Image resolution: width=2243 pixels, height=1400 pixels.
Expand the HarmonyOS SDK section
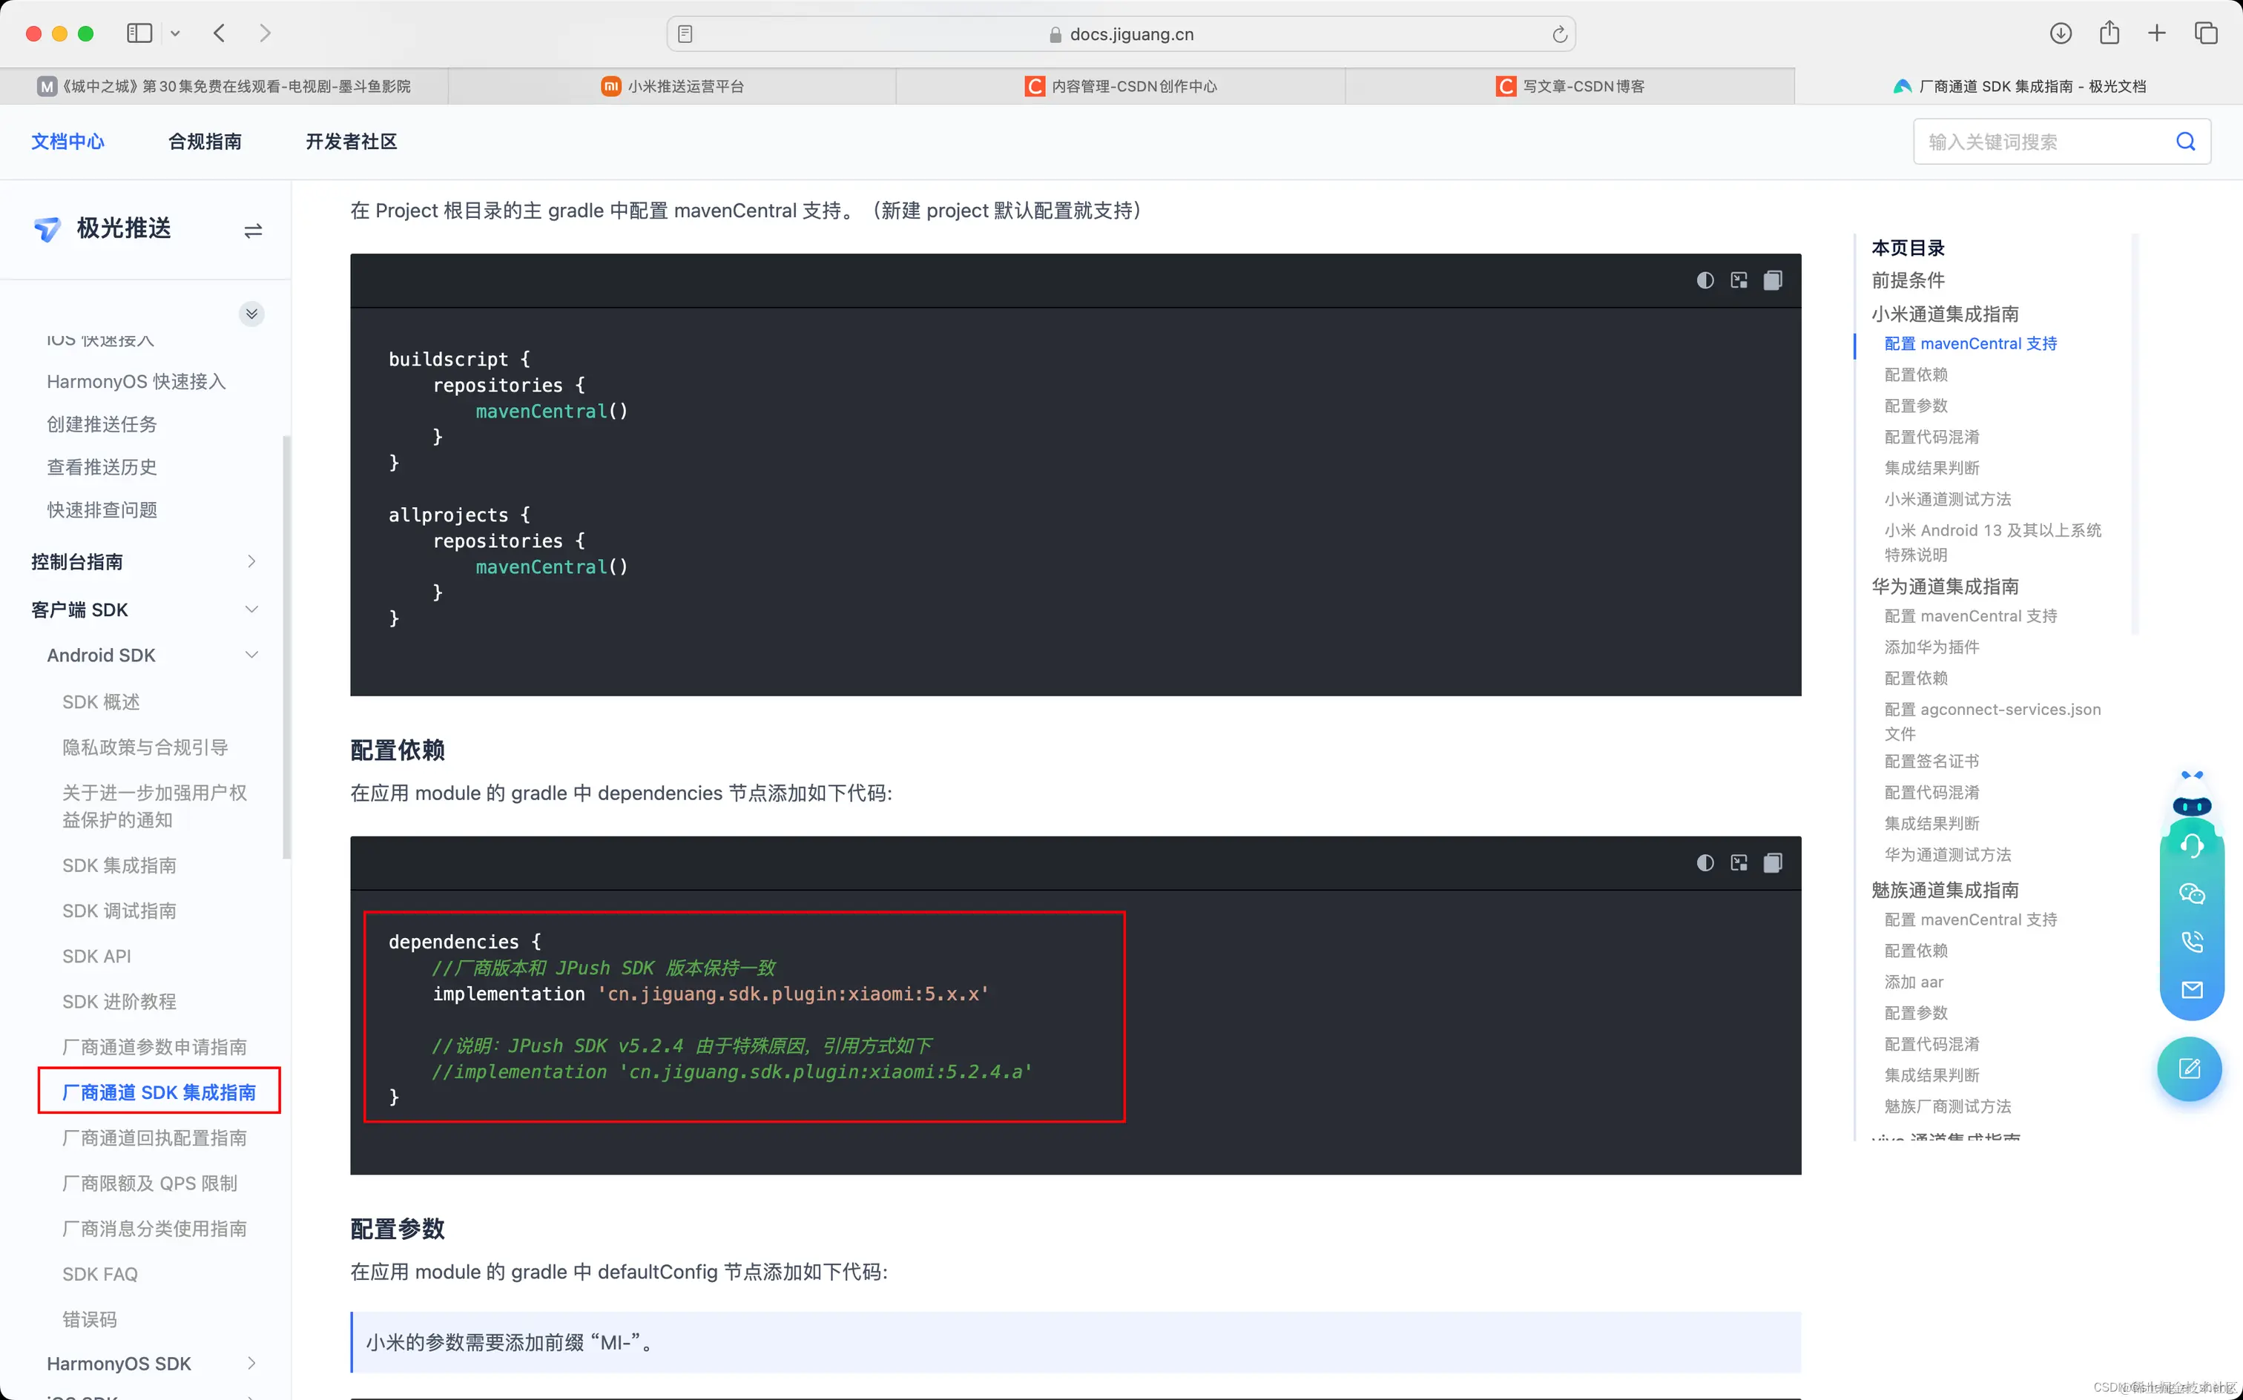251,1363
